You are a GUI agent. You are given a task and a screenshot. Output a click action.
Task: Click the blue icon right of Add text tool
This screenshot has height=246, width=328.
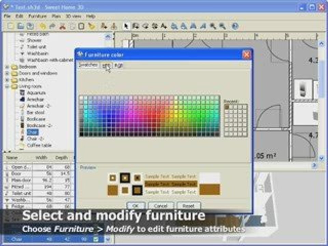click(174, 26)
